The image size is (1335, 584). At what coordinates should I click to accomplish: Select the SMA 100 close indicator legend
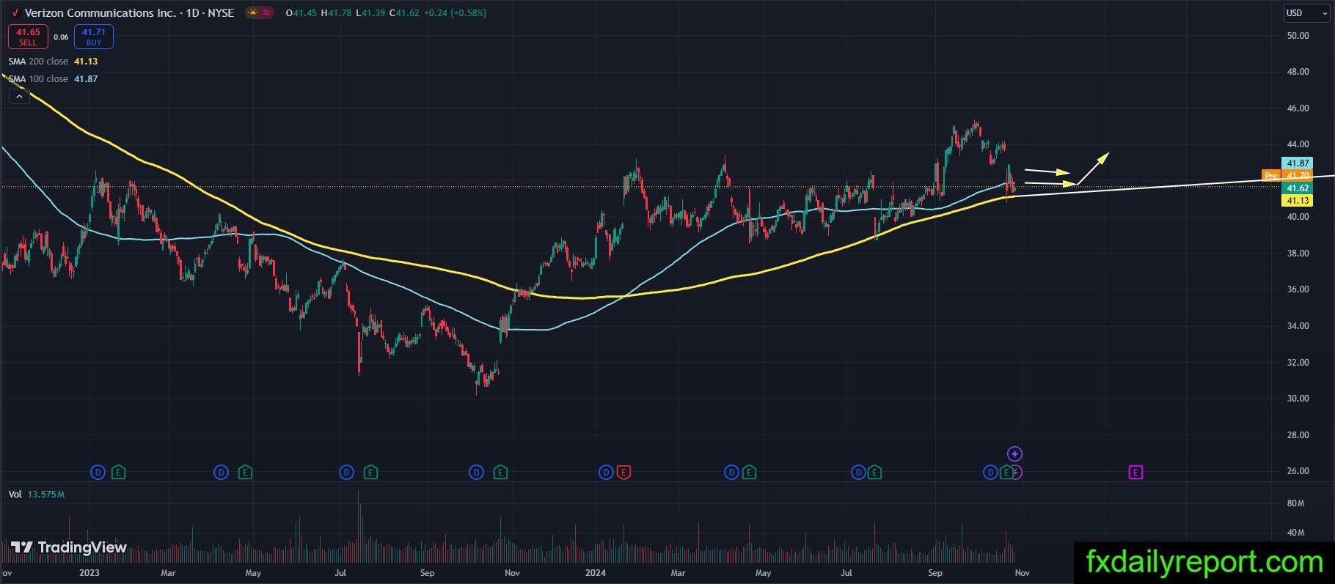tap(53, 78)
